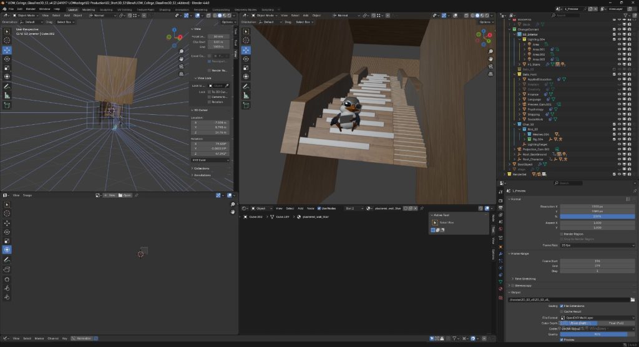This screenshot has height=347, width=639.
Task: Select the Measure tool in left viewport toolbar
Action: click(7, 95)
